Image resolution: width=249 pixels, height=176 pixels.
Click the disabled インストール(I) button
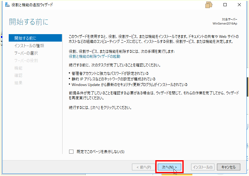(x=203, y=167)
